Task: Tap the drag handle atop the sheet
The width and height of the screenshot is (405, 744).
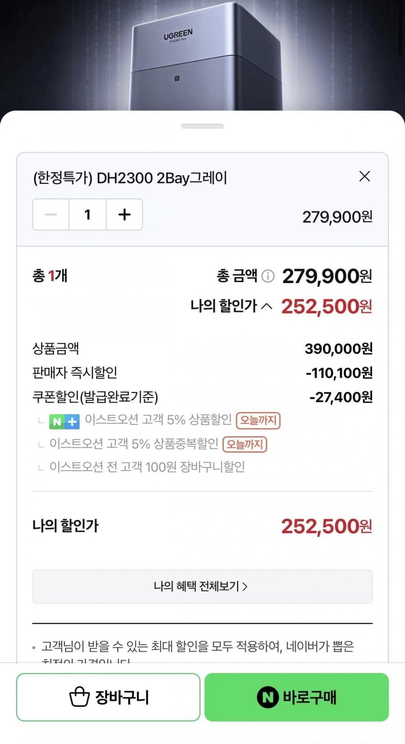Action: (202, 126)
